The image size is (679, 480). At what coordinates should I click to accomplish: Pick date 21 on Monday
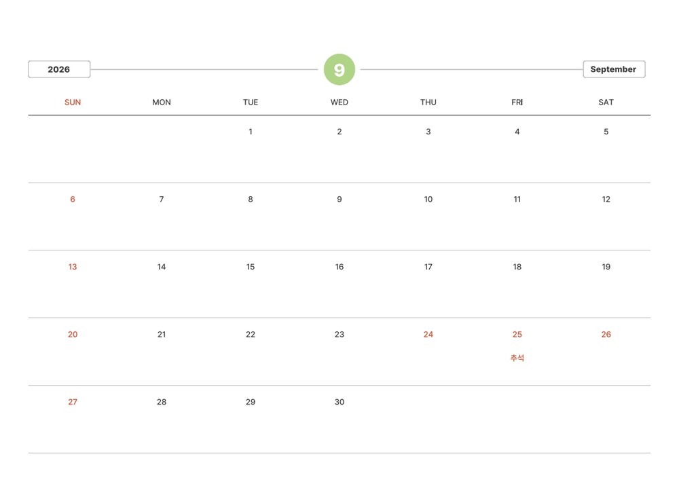point(162,334)
